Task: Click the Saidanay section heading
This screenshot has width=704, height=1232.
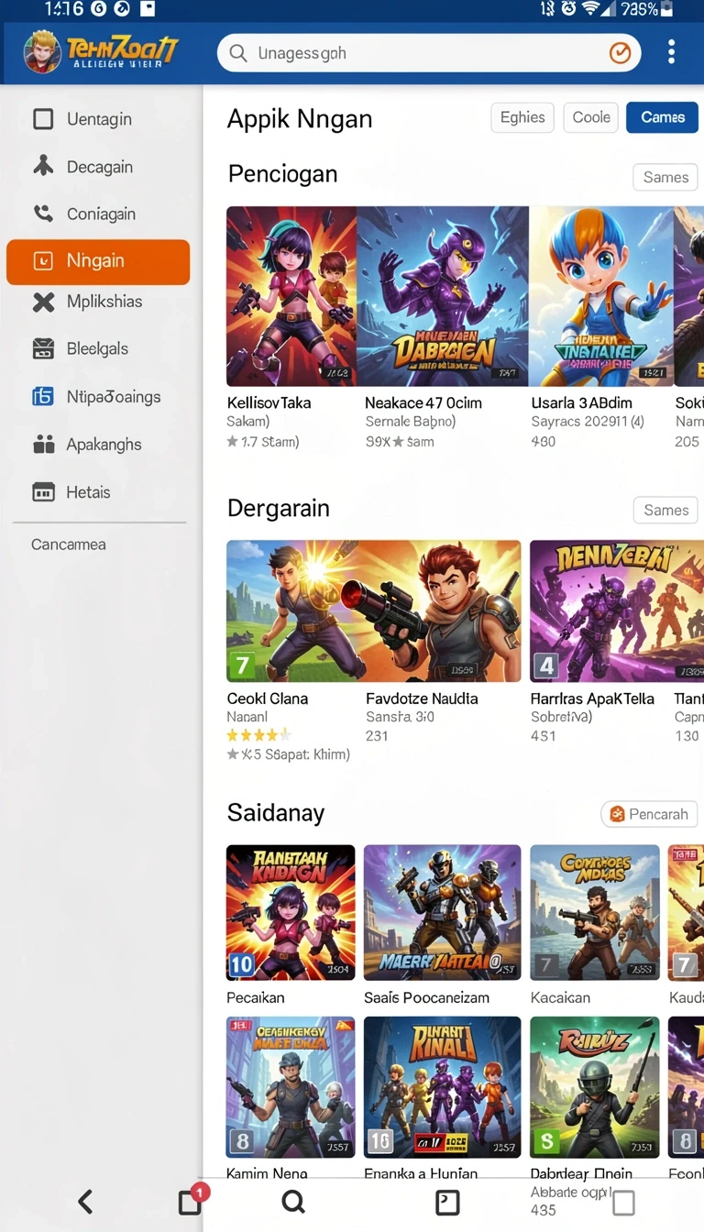Action: point(276,813)
